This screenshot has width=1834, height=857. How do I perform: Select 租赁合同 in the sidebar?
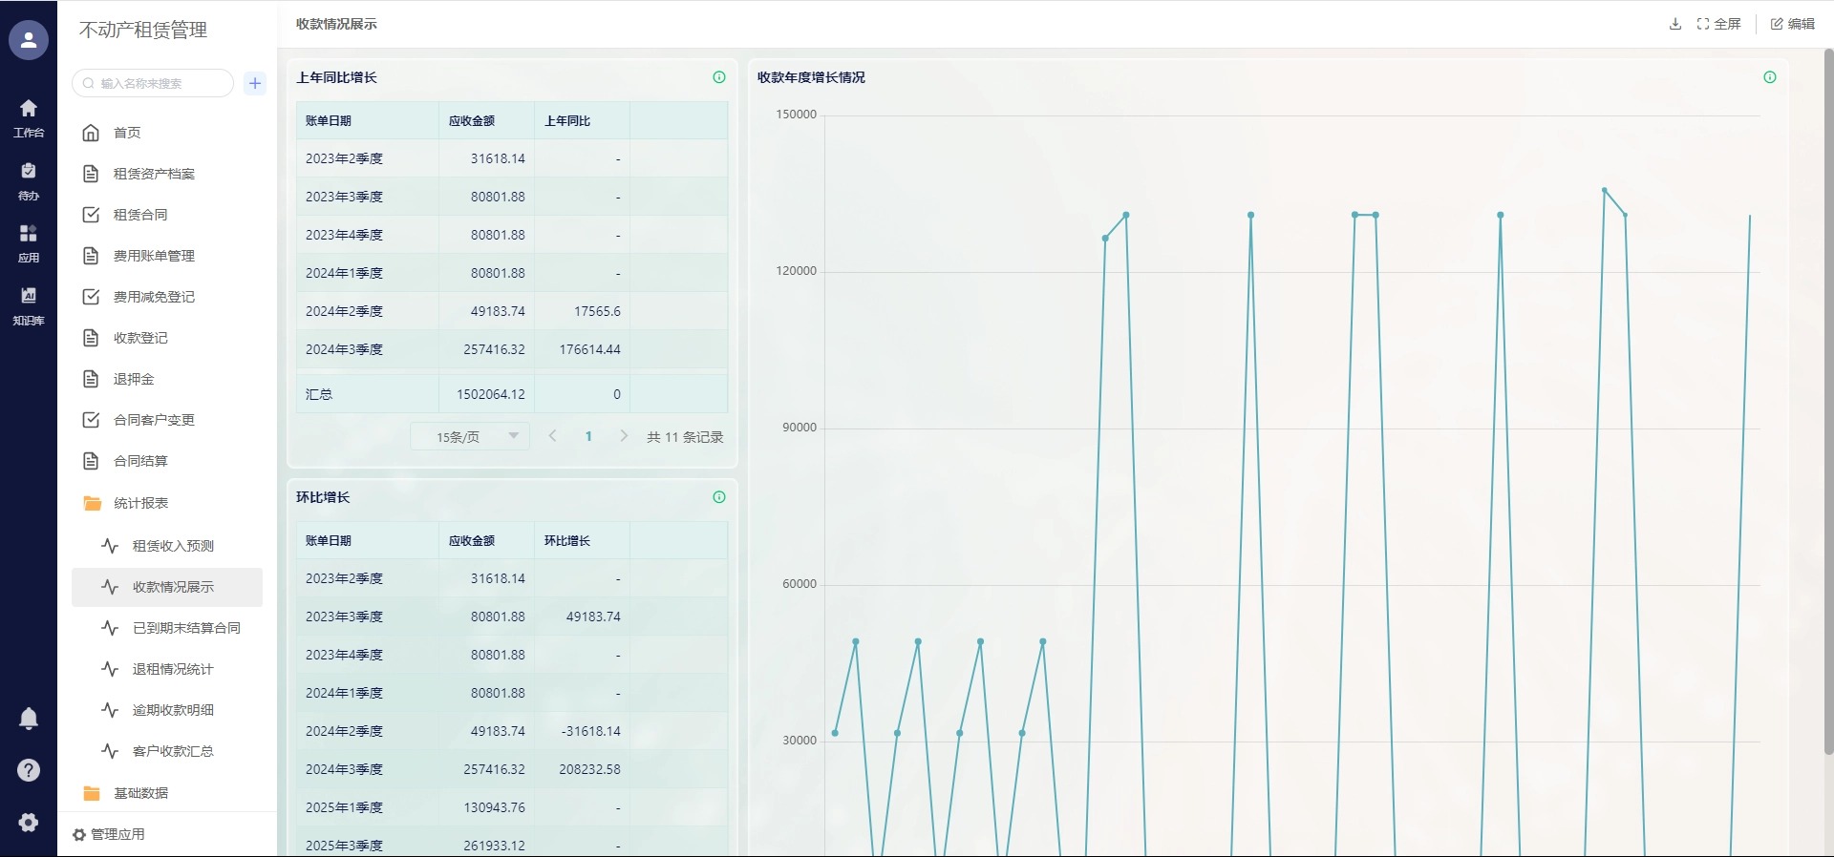(140, 215)
